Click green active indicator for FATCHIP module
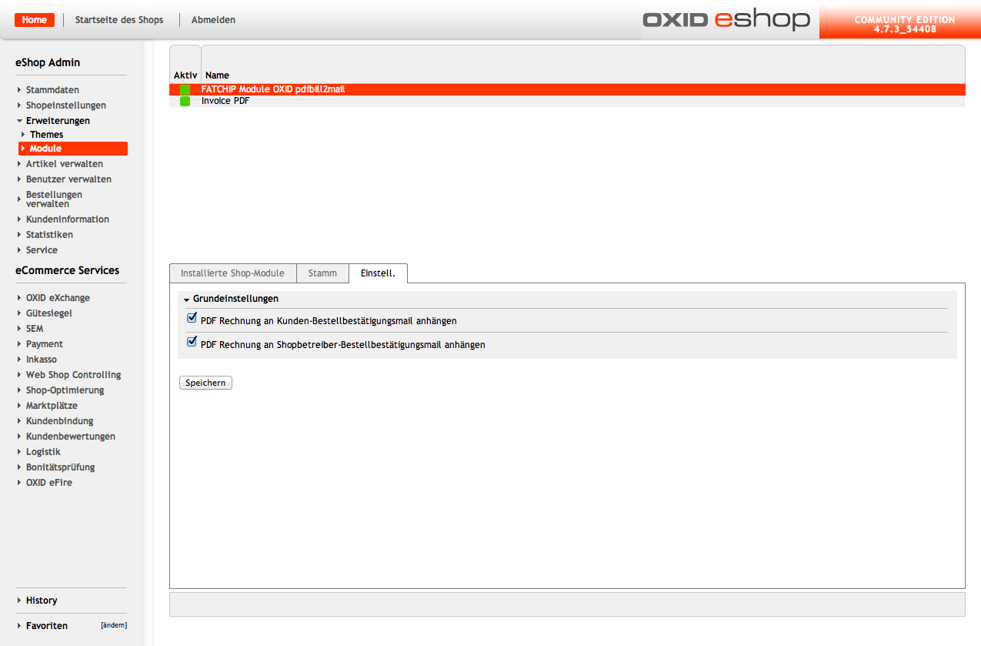This screenshot has height=646, width=981. coord(185,89)
